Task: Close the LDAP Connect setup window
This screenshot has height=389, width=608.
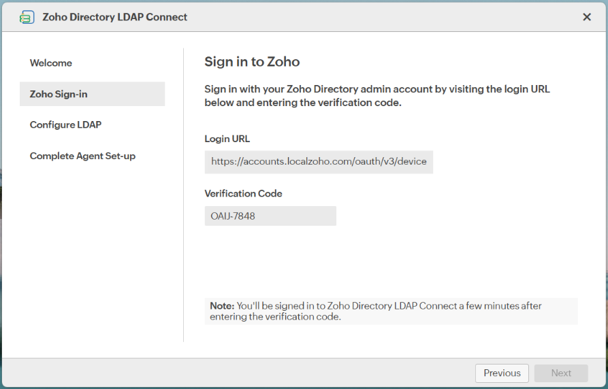Action: (587, 17)
